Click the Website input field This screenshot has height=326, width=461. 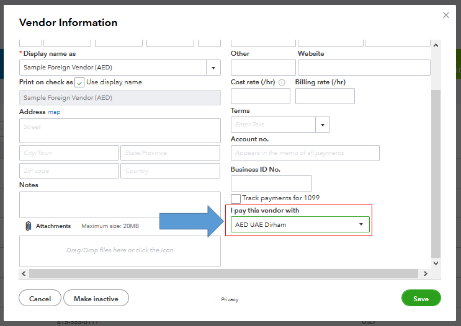click(x=364, y=68)
